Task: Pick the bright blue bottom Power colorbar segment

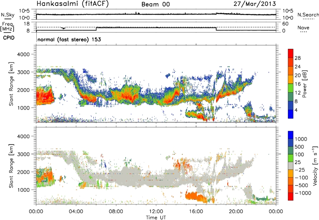Action: pos(291,114)
